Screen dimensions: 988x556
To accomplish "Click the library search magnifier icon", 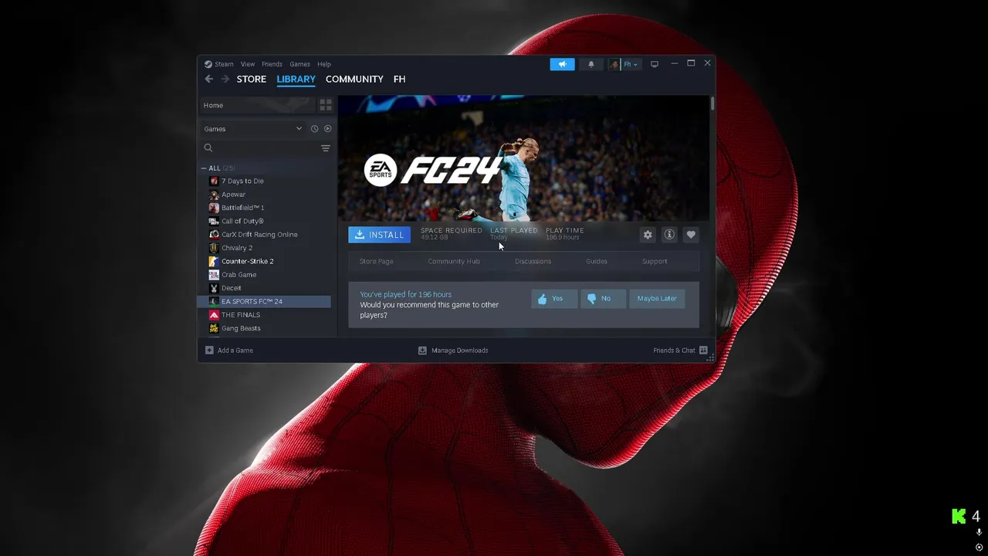I will click(x=208, y=147).
